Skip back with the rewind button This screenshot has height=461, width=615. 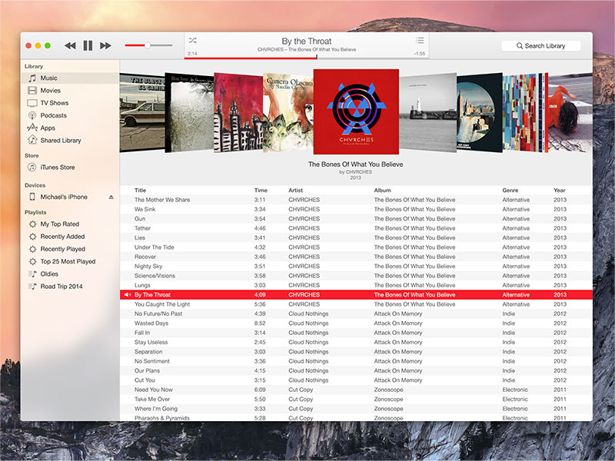pyautogui.click(x=70, y=46)
